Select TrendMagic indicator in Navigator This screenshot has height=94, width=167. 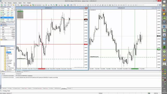[x=9, y=63]
